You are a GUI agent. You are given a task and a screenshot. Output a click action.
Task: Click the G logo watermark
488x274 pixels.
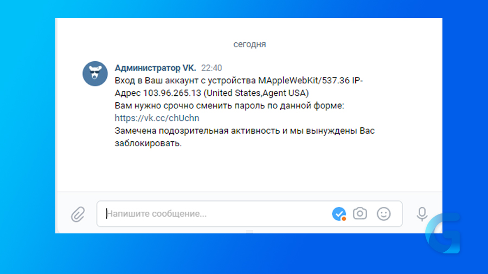coord(442,233)
